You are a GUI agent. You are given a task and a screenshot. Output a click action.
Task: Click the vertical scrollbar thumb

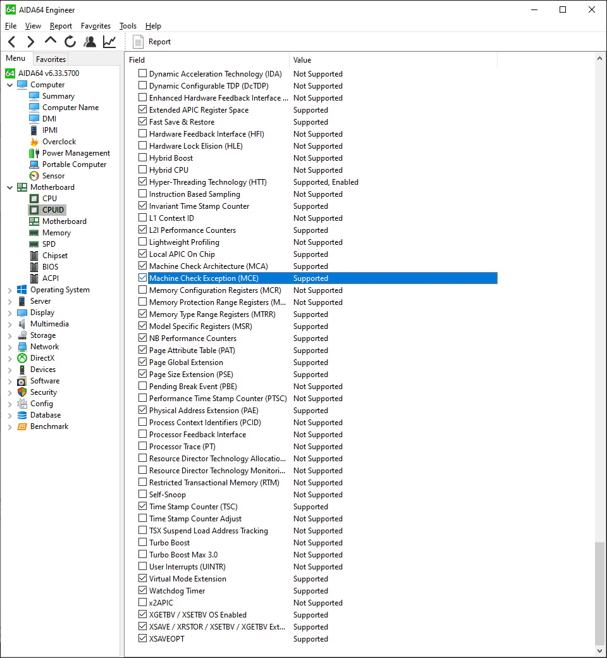point(600,593)
